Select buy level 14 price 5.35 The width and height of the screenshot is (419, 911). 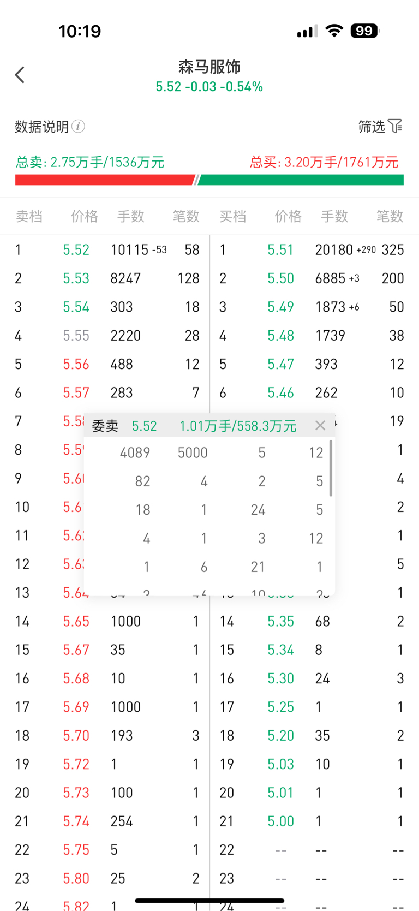(x=280, y=621)
